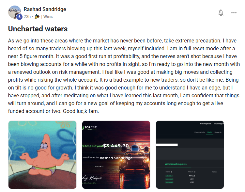Toggle the notification bell for this post

221,13
